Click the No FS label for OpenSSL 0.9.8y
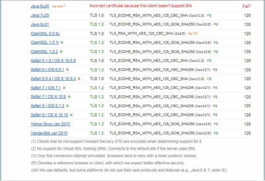 [193, 34]
